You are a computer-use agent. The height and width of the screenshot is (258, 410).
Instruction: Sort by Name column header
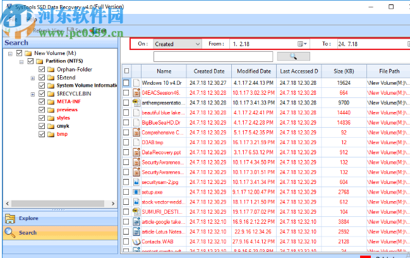(x=164, y=71)
